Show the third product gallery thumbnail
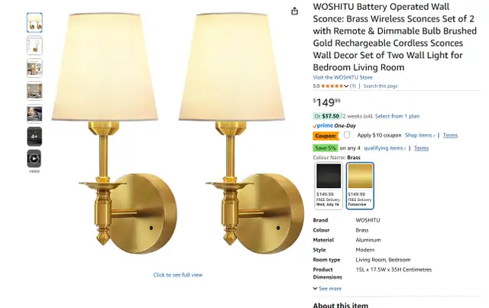Screen dimensions: 489x308 tap(34, 68)
